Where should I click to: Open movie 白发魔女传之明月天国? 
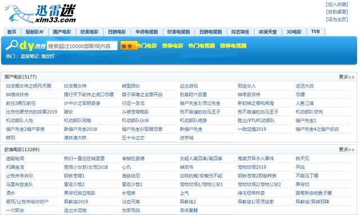29,86
